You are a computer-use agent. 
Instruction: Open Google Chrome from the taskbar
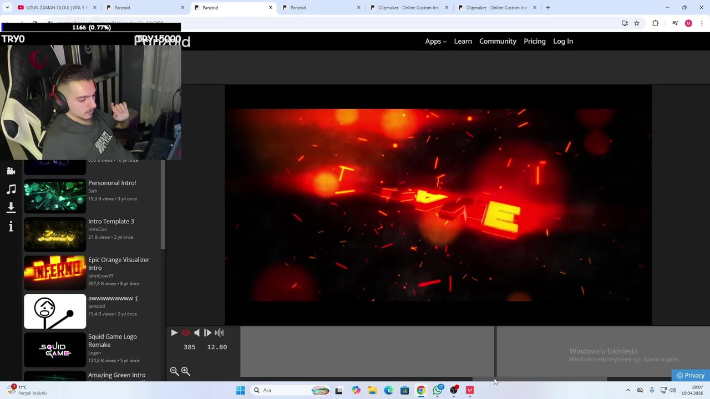coord(421,390)
